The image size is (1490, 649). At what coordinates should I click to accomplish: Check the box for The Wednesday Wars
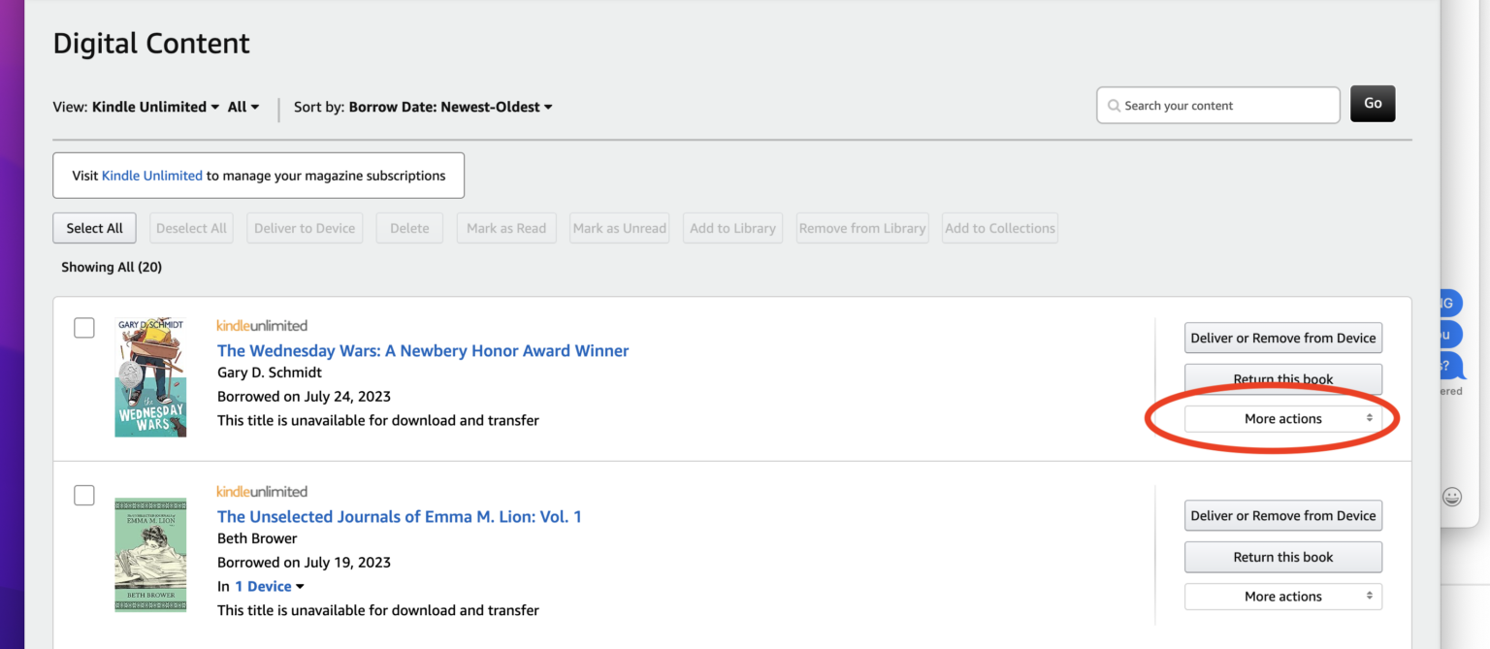click(x=84, y=328)
